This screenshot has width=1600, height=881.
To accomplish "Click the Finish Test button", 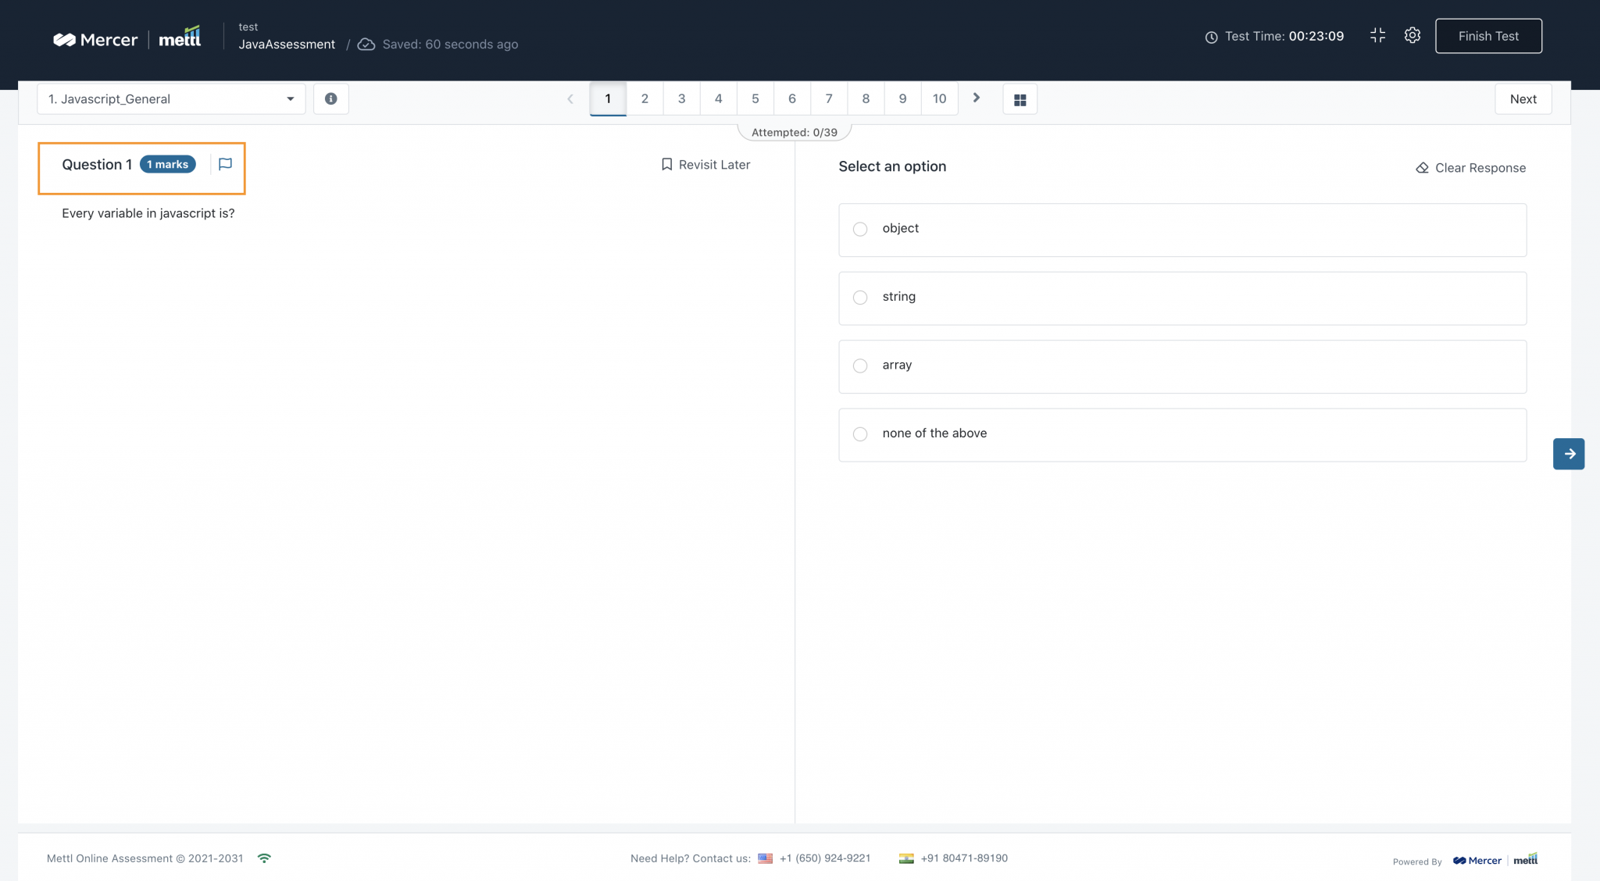I will click(x=1487, y=36).
